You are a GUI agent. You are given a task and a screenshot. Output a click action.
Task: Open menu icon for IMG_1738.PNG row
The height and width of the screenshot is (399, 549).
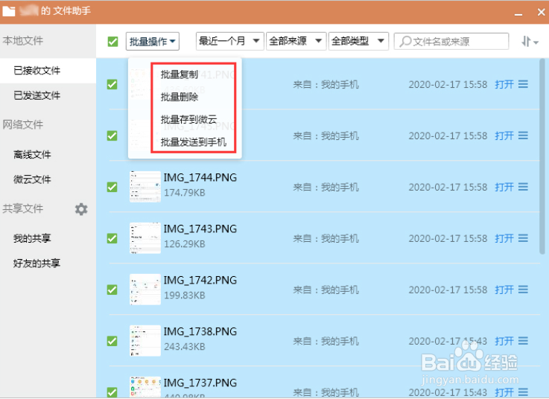pos(523,341)
